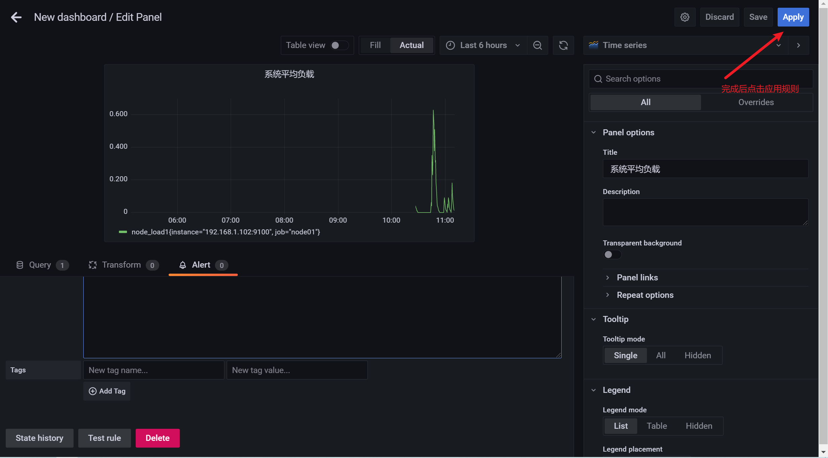Set legend mode to Table
828x458 pixels.
(x=657, y=426)
